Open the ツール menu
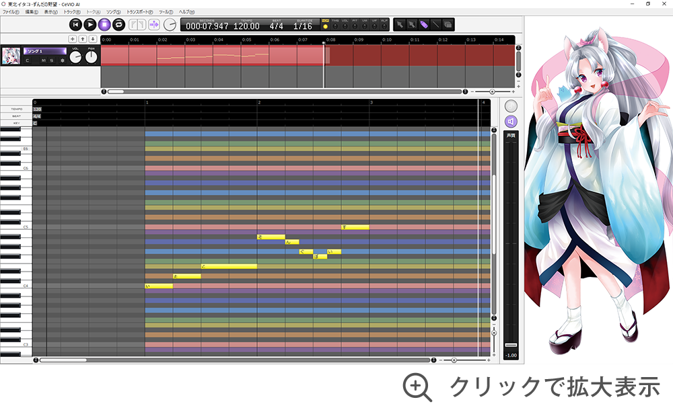Screen dimensions: 673x410 point(166,12)
